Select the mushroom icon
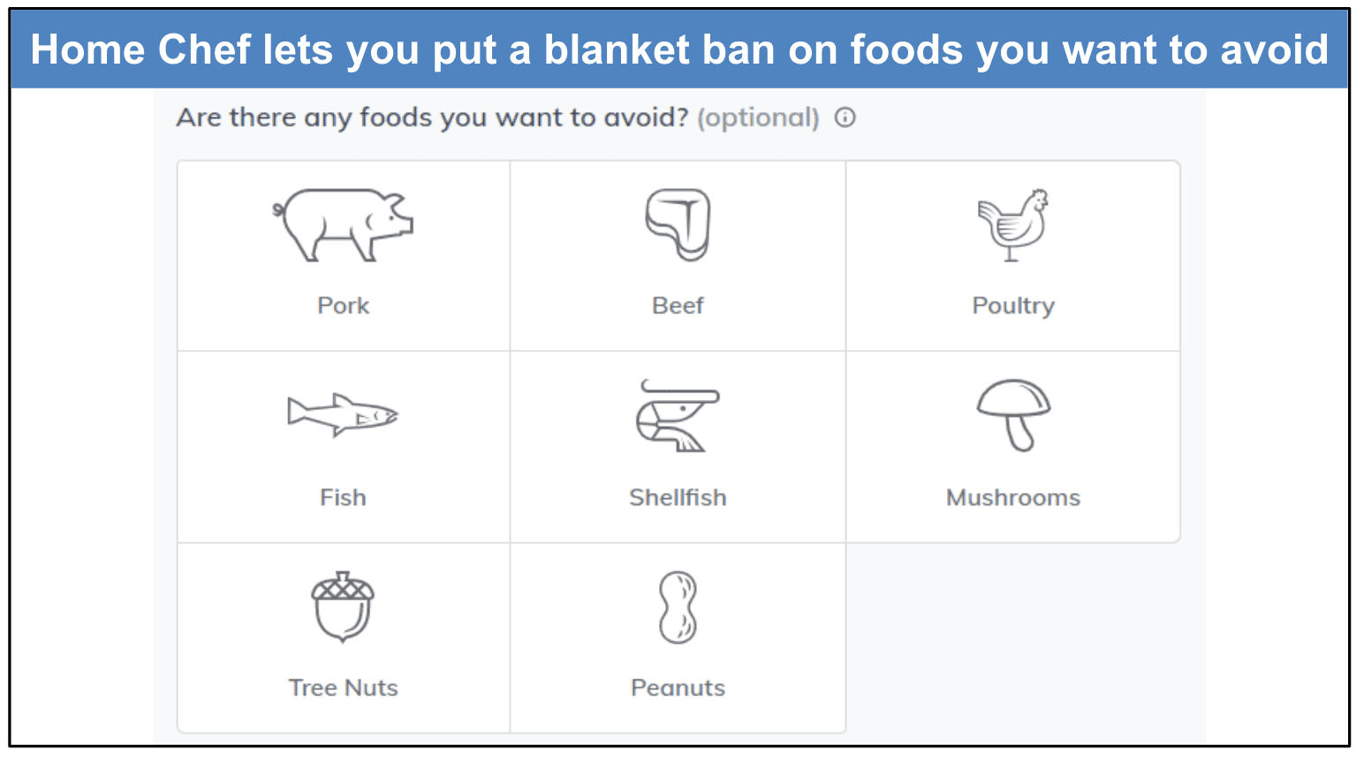 click(x=1013, y=415)
